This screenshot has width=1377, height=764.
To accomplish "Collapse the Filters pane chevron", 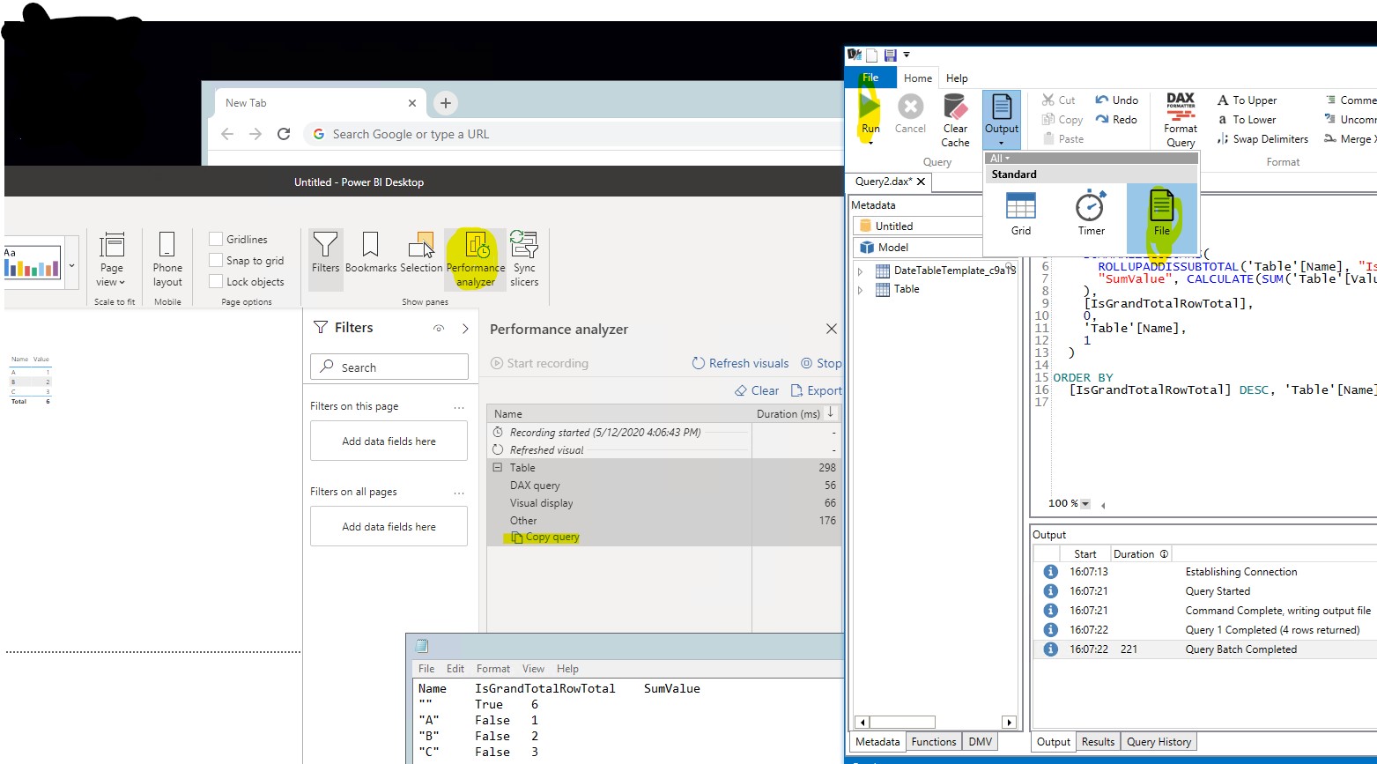I will (465, 328).
